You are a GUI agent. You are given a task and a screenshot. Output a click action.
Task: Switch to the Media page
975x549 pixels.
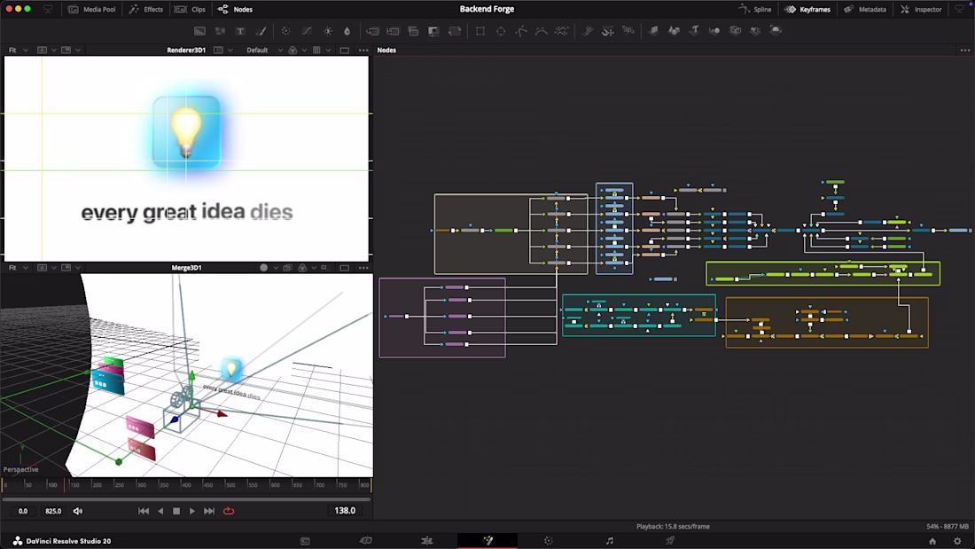[305, 541]
